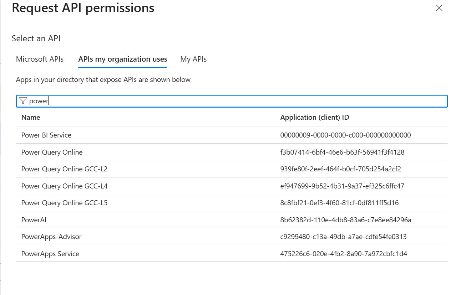Click the PowerAI client ID value
Screen dimensions: 456x295
[345, 220]
